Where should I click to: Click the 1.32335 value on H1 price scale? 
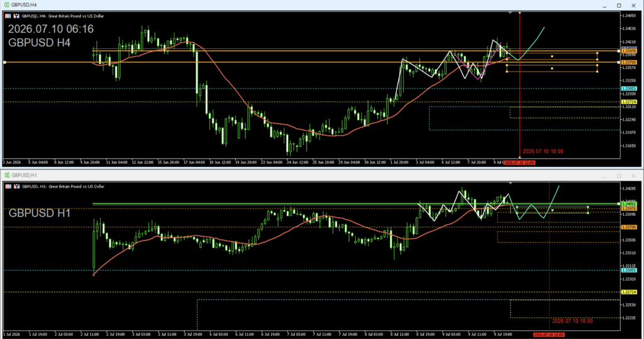(629, 318)
